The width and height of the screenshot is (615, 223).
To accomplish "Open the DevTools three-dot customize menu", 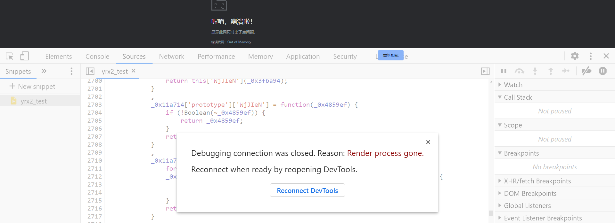I will click(x=591, y=56).
